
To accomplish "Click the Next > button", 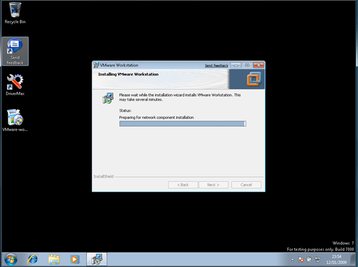I will [x=217, y=185].
